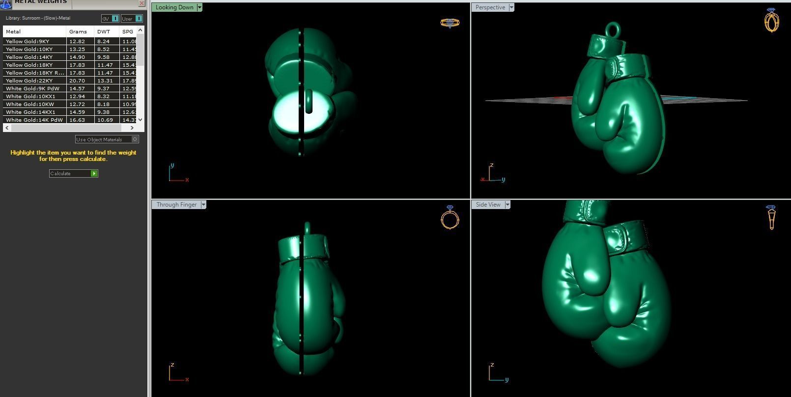Open the Perspective viewport dropdown arrow
The image size is (791, 397).
pos(511,7)
